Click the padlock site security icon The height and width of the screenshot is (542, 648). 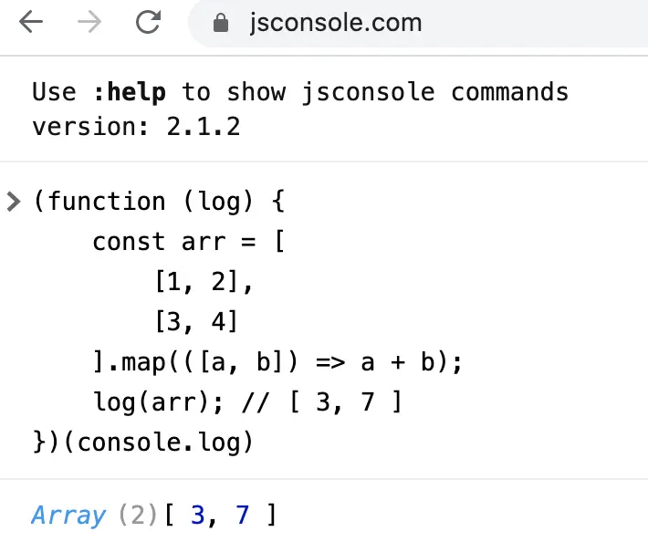(221, 23)
